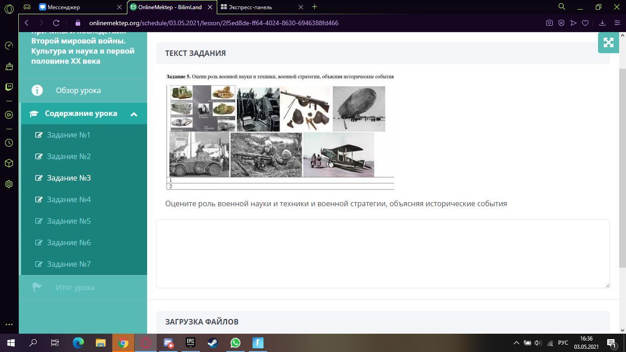Open Task View on the taskbar
The width and height of the screenshot is (626, 352).
55,343
